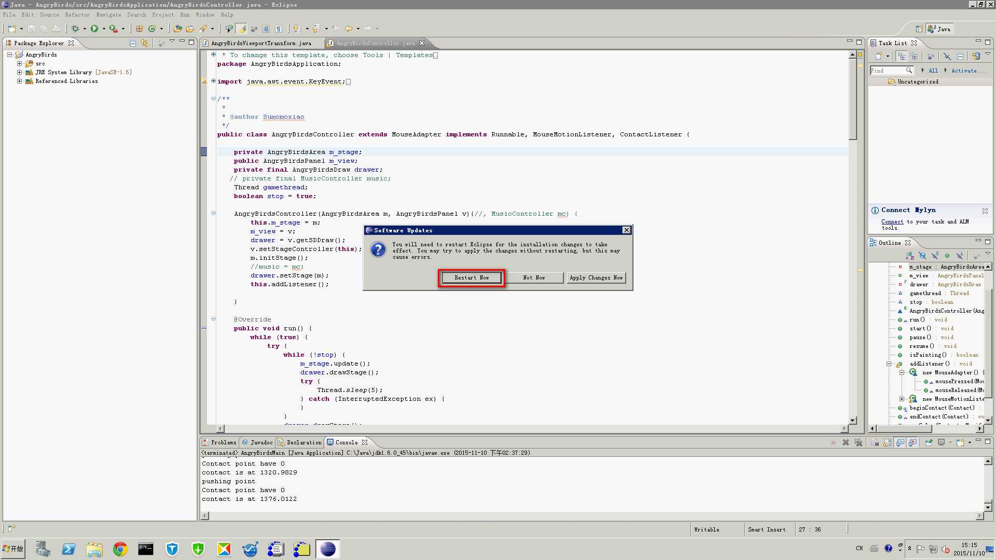Open Chrome from the taskbar

(120, 549)
